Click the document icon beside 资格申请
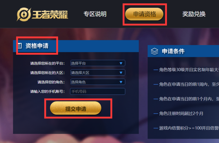 pyautogui.click(x=20, y=46)
